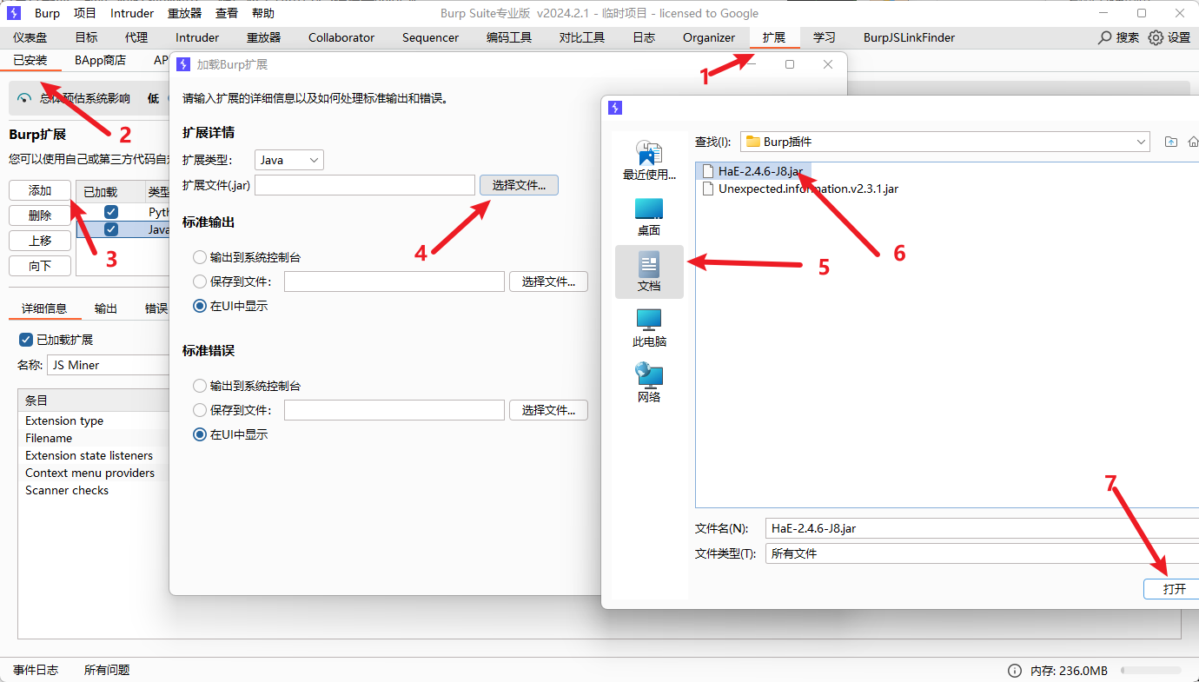Click 选择文件 for standard output file
1199x682 pixels.
548,281
